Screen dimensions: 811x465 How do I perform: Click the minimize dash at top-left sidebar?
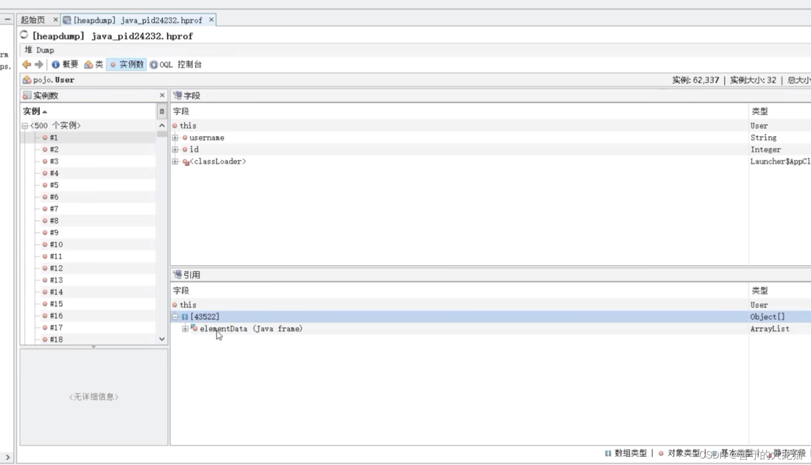8,19
